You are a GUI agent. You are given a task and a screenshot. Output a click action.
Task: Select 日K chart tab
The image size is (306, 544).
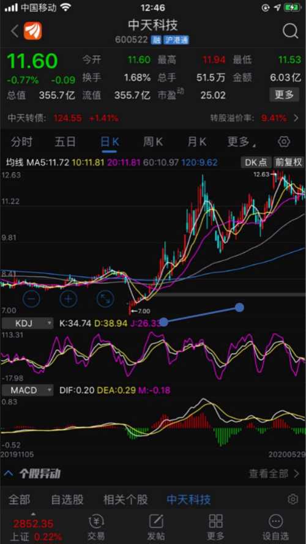click(x=110, y=142)
